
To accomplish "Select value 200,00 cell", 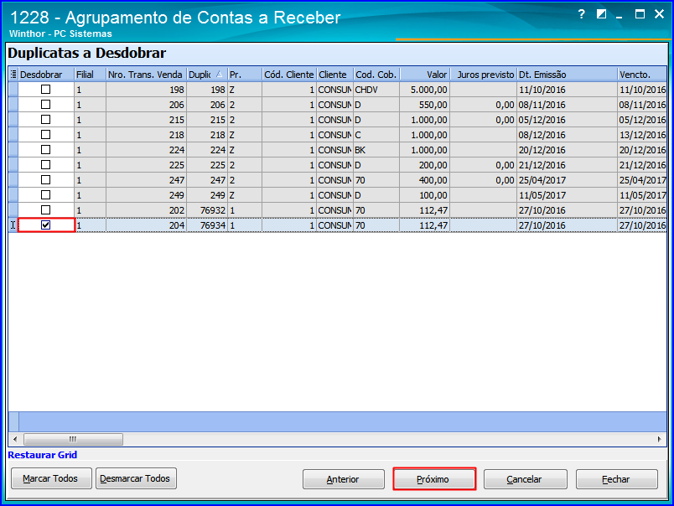I will pos(425,164).
